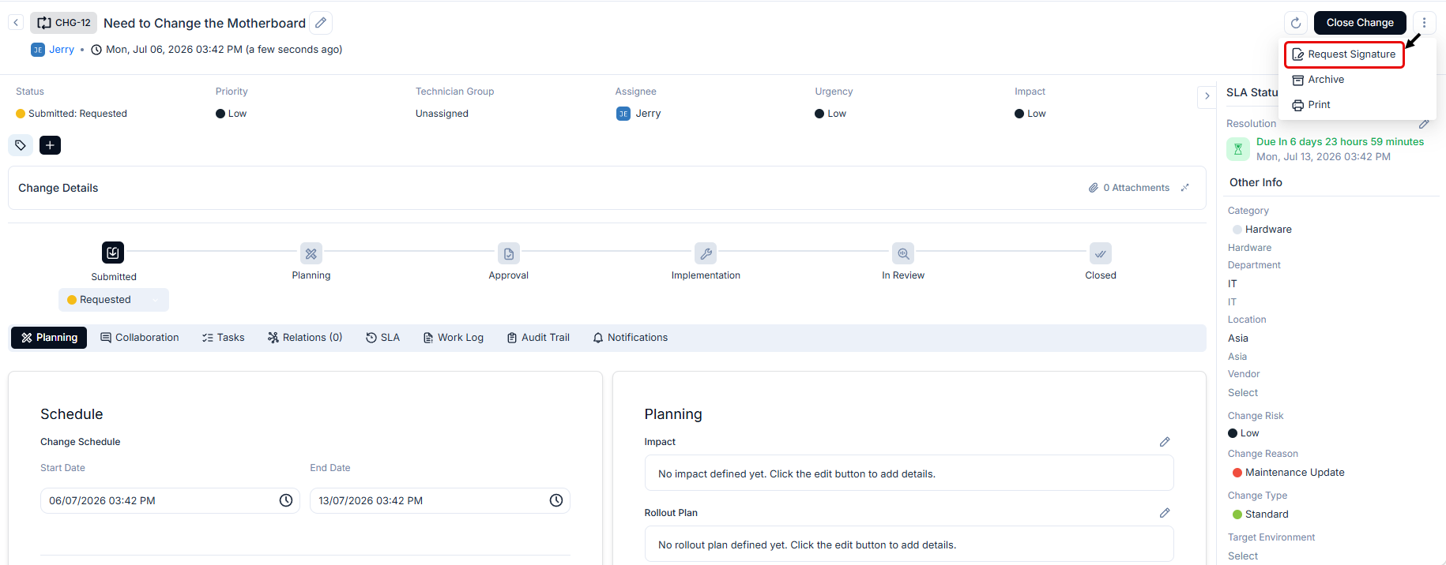
Task: Click the 0 Attachments link
Action: click(x=1129, y=188)
